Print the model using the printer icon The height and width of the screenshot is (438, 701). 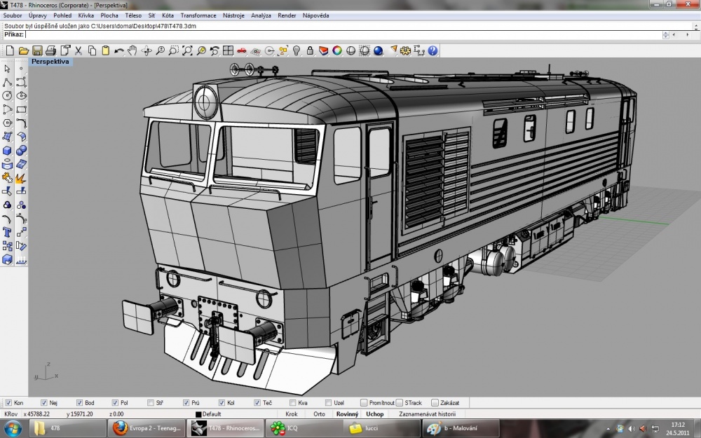(51, 50)
